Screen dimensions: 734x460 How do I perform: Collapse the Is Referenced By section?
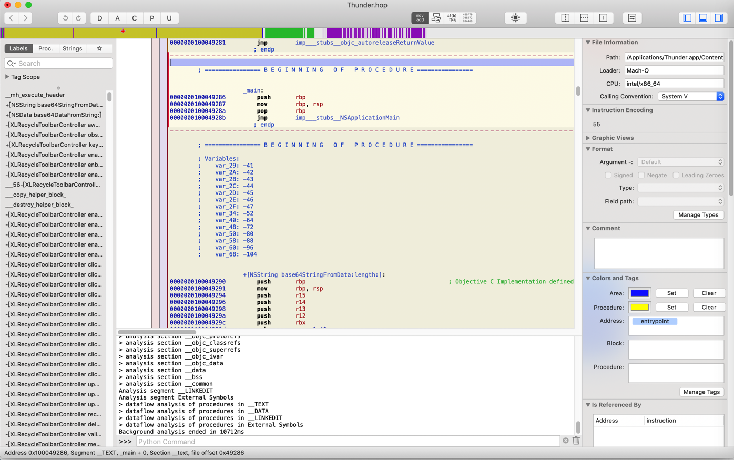pos(588,405)
